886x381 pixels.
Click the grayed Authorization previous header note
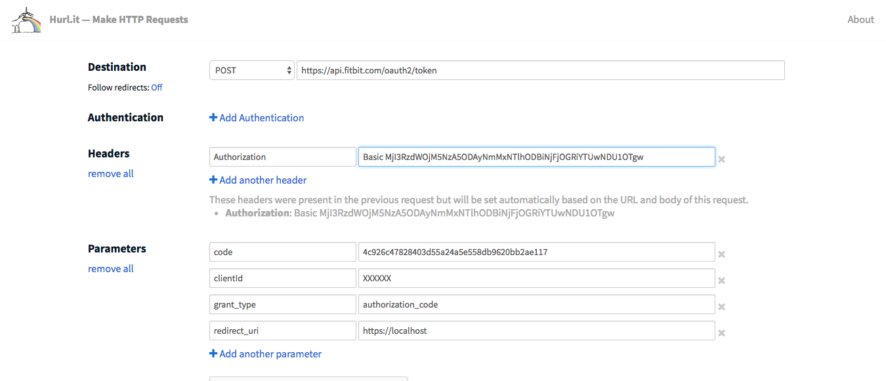pyautogui.click(x=420, y=213)
